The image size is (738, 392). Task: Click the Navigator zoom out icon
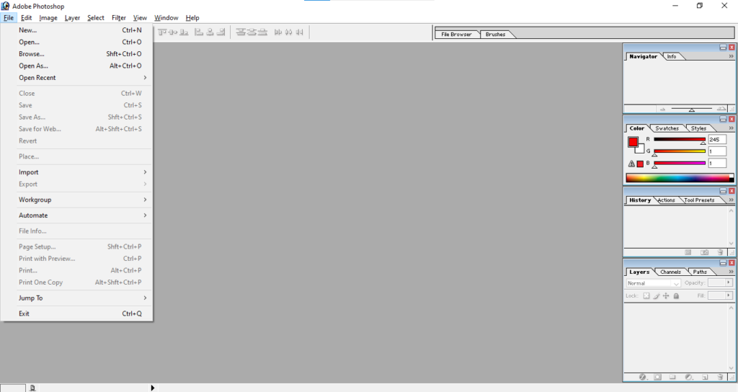(x=663, y=109)
